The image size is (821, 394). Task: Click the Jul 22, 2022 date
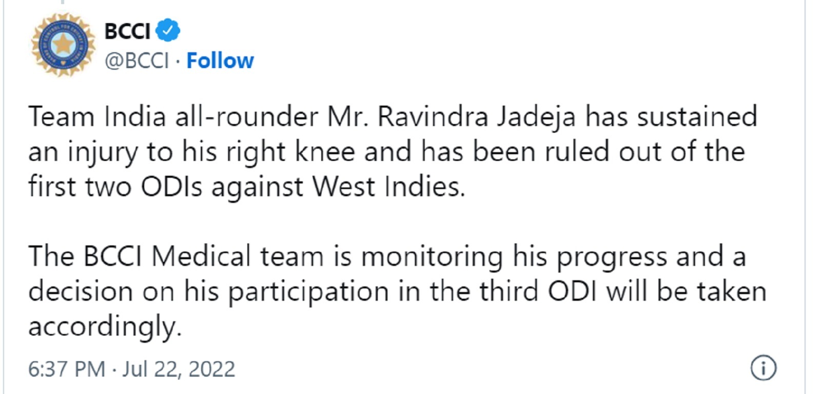pyautogui.click(x=179, y=369)
